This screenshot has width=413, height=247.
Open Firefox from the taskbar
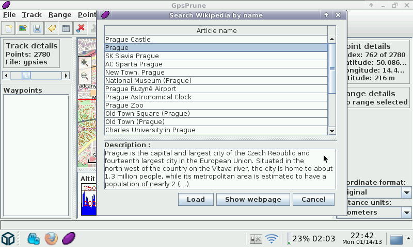(51, 239)
